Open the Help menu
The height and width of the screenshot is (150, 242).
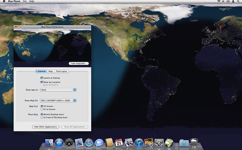coord(32,1)
